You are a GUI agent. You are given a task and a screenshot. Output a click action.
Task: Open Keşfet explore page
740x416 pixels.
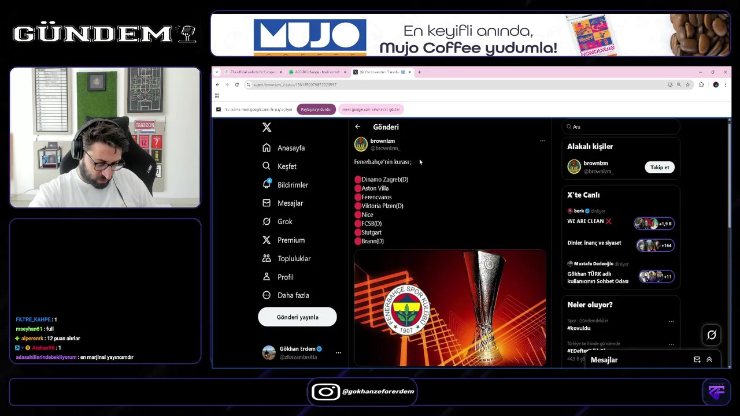pos(280,166)
